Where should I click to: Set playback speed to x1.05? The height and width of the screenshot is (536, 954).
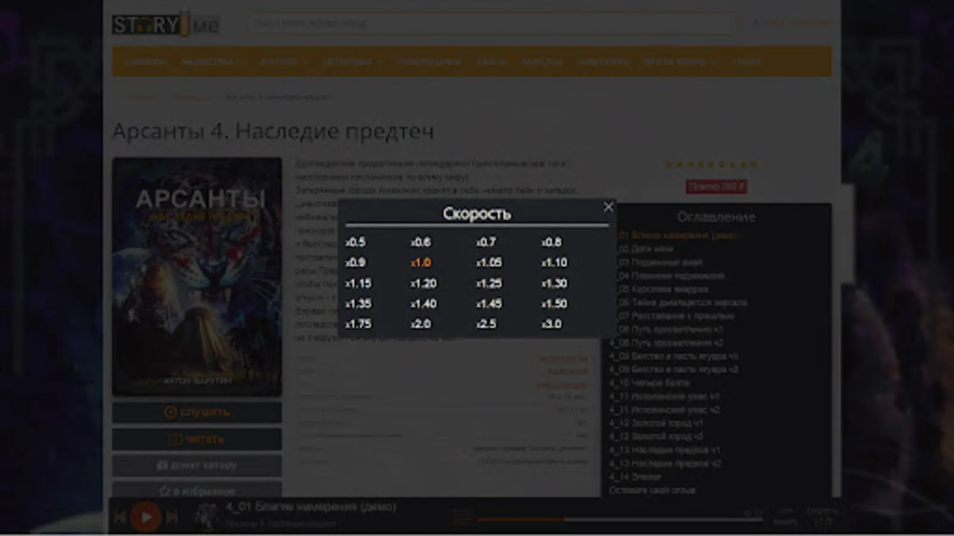[x=489, y=263]
